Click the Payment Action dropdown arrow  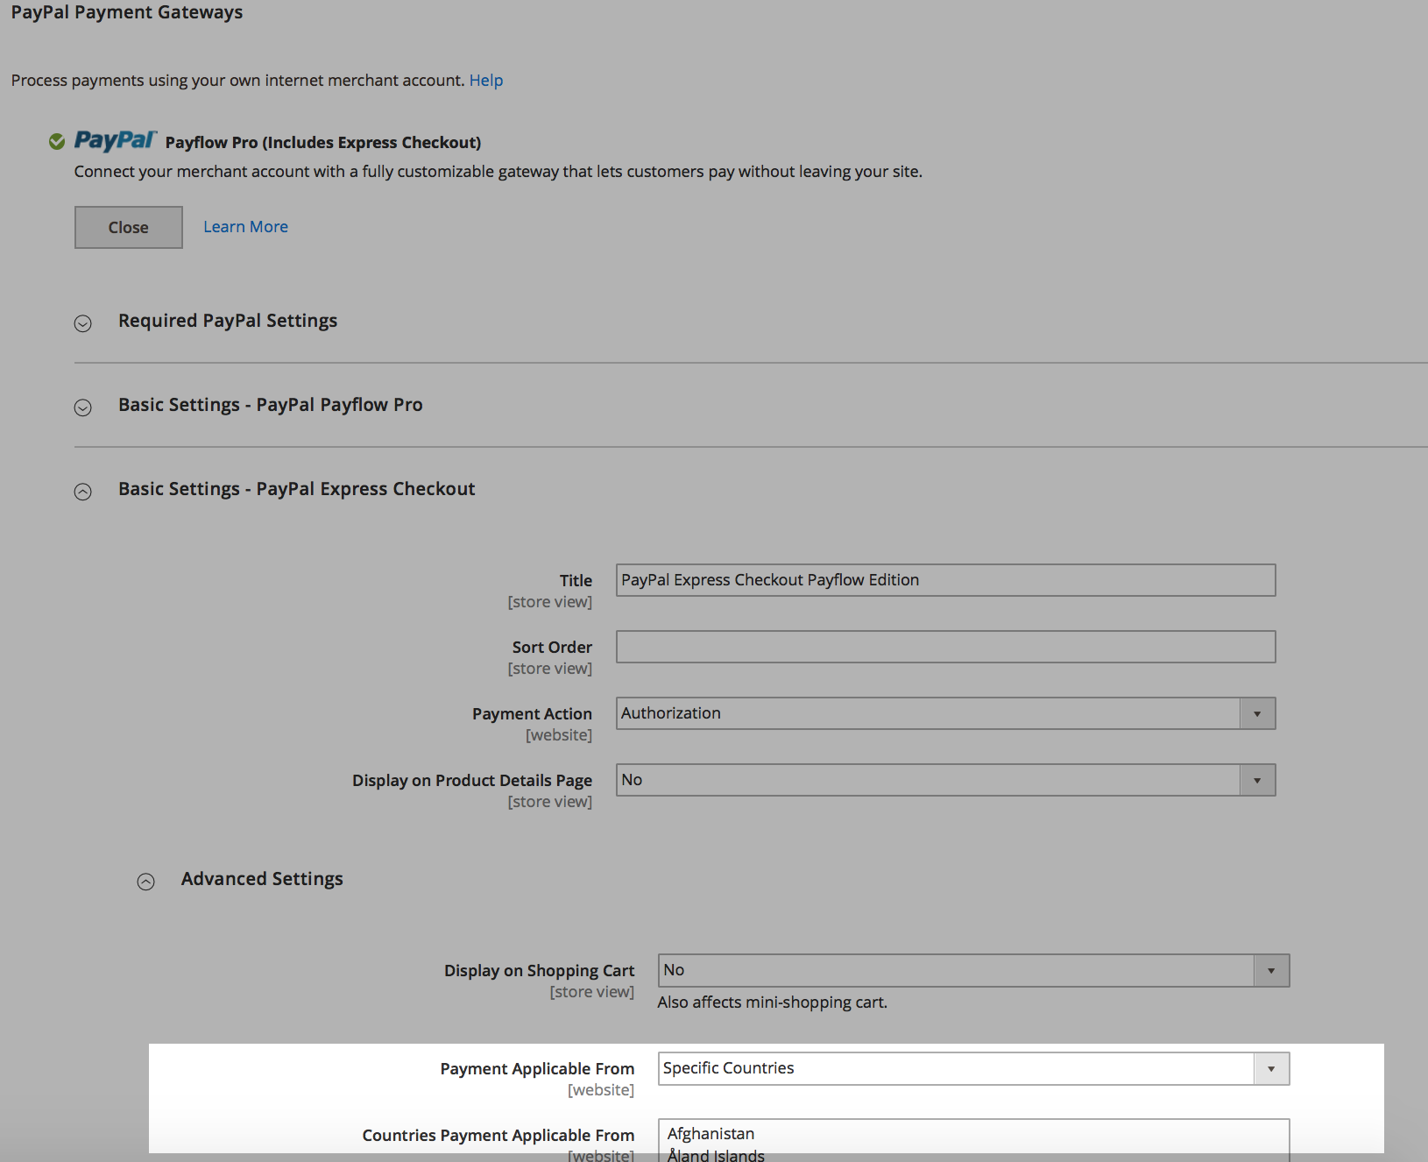click(1258, 712)
